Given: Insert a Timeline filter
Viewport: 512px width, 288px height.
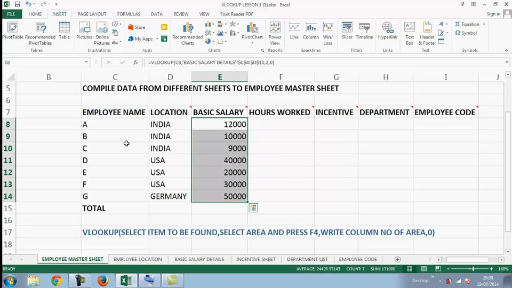Looking at the screenshot, I should point(364,31).
